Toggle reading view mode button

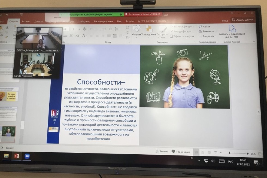pos(209,153)
